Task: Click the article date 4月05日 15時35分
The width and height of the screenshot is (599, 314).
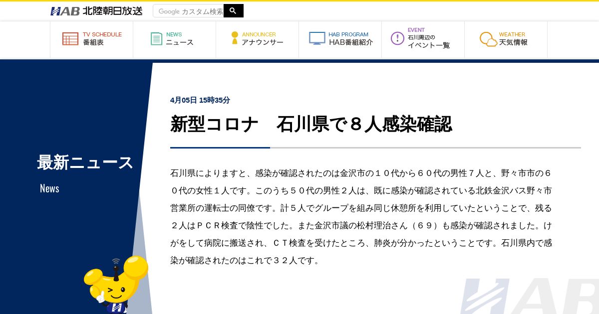Action: (x=200, y=100)
